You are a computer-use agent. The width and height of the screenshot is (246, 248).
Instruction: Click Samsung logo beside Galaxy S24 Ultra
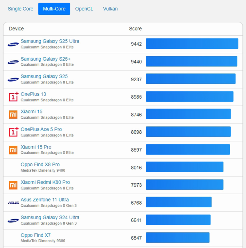[x=13, y=221]
